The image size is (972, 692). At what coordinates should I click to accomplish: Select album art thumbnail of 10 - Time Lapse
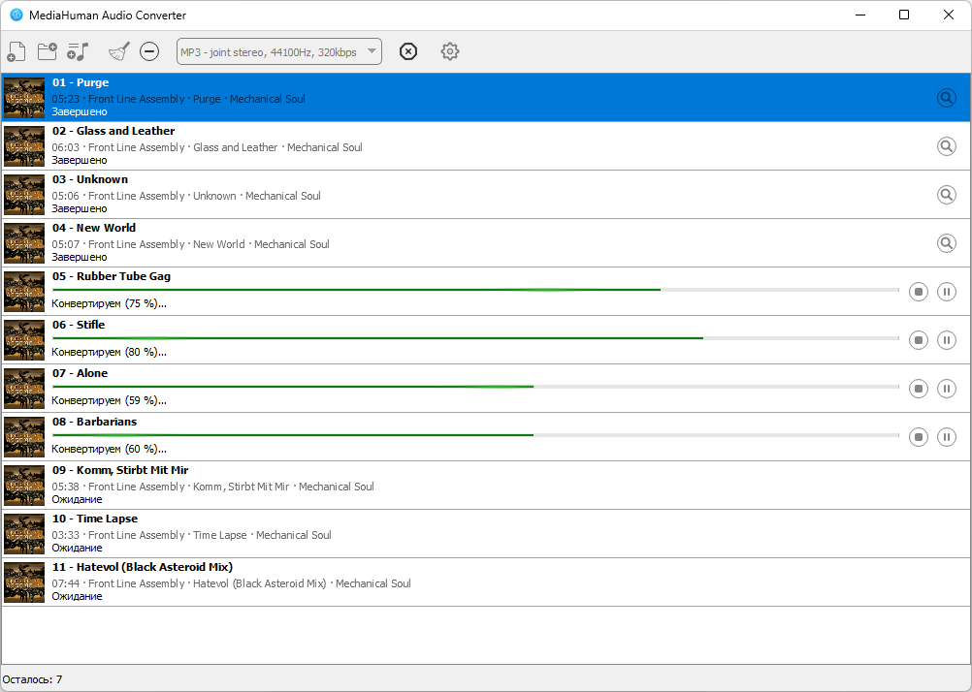[24, 534]
